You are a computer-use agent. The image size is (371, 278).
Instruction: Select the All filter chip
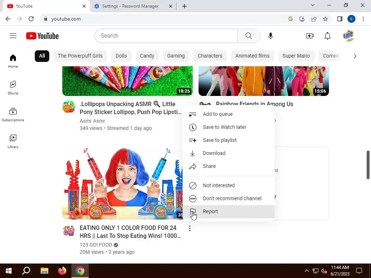coord(42,56)
